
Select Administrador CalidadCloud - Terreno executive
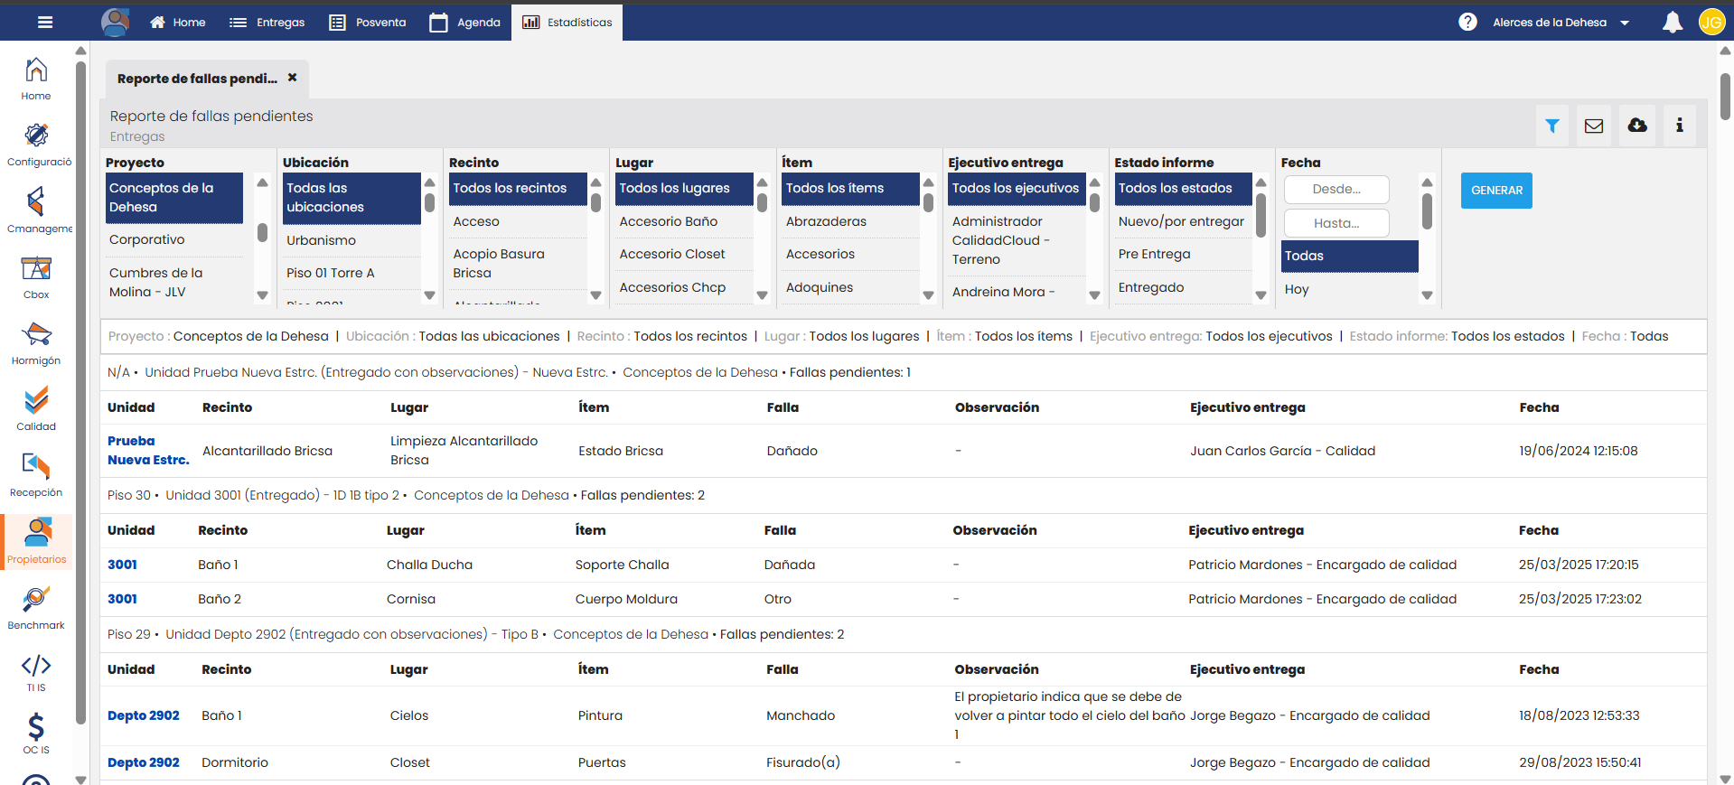(x=1017, y=240)
